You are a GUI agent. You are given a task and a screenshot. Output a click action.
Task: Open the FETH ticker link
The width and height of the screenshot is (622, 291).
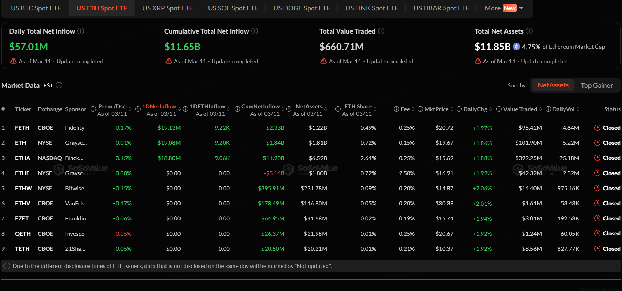(22, 128)
